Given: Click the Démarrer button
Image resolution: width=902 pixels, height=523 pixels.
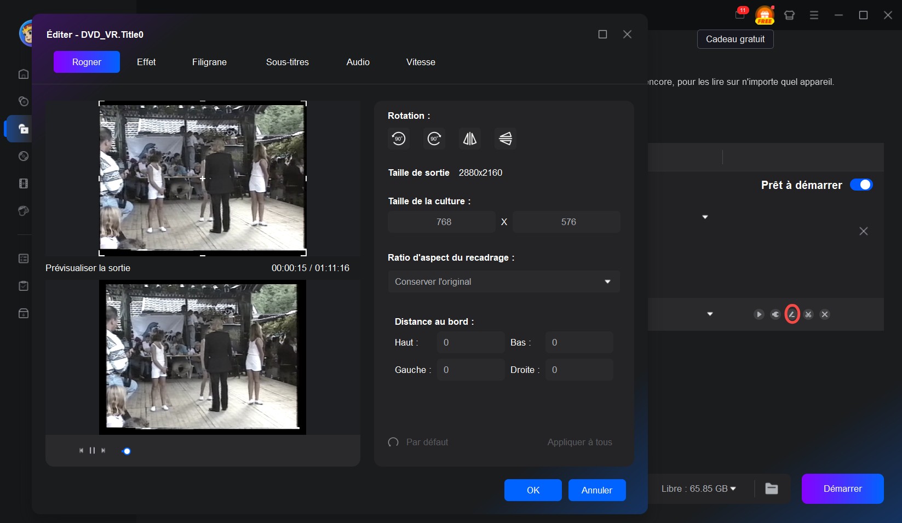Looking at the screenshot, I should (842, 488).
